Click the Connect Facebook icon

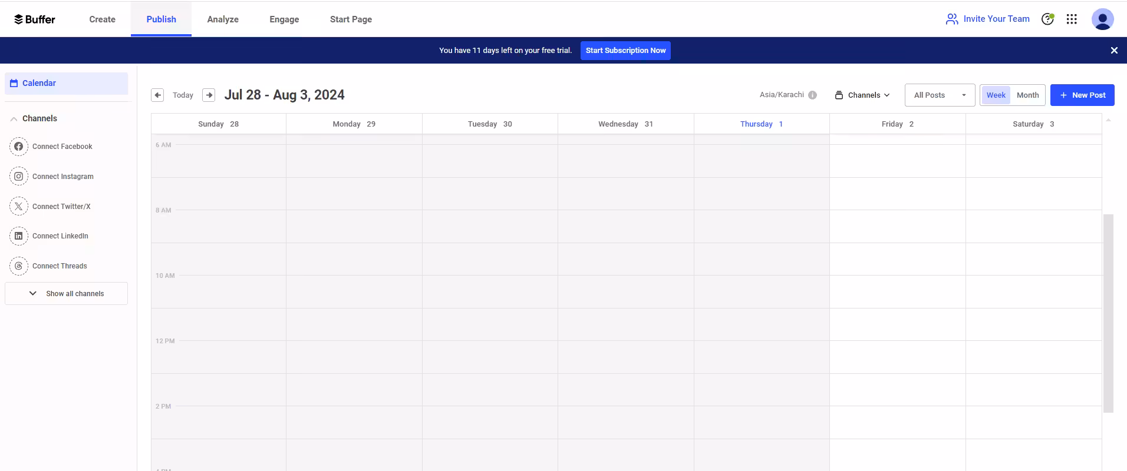point(19,147)
